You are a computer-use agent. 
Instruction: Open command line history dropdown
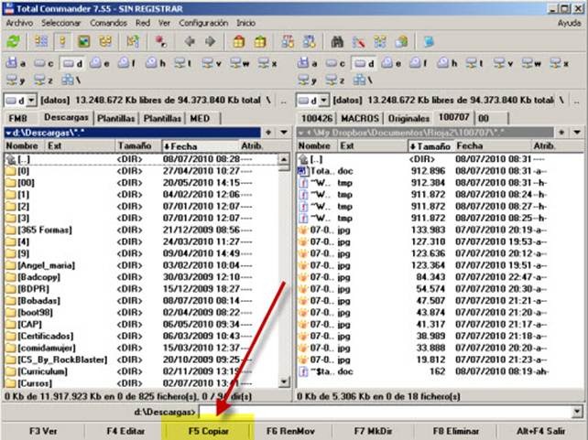[578, 412]
